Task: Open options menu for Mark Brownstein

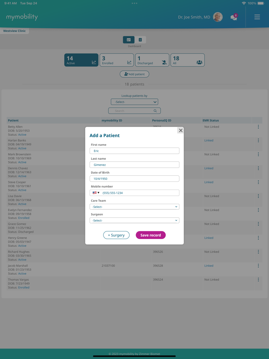Action: coord(258,154)
